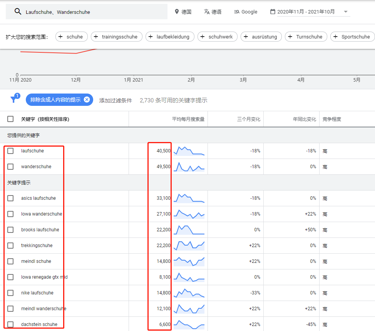Add Sportschuhe suggestion chip
Screen dimensions: 375x331
click(353, 37)
